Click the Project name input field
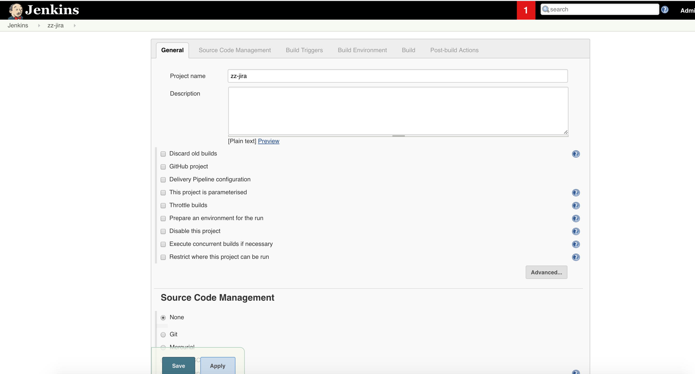695x374 pixels. (398, 76)
